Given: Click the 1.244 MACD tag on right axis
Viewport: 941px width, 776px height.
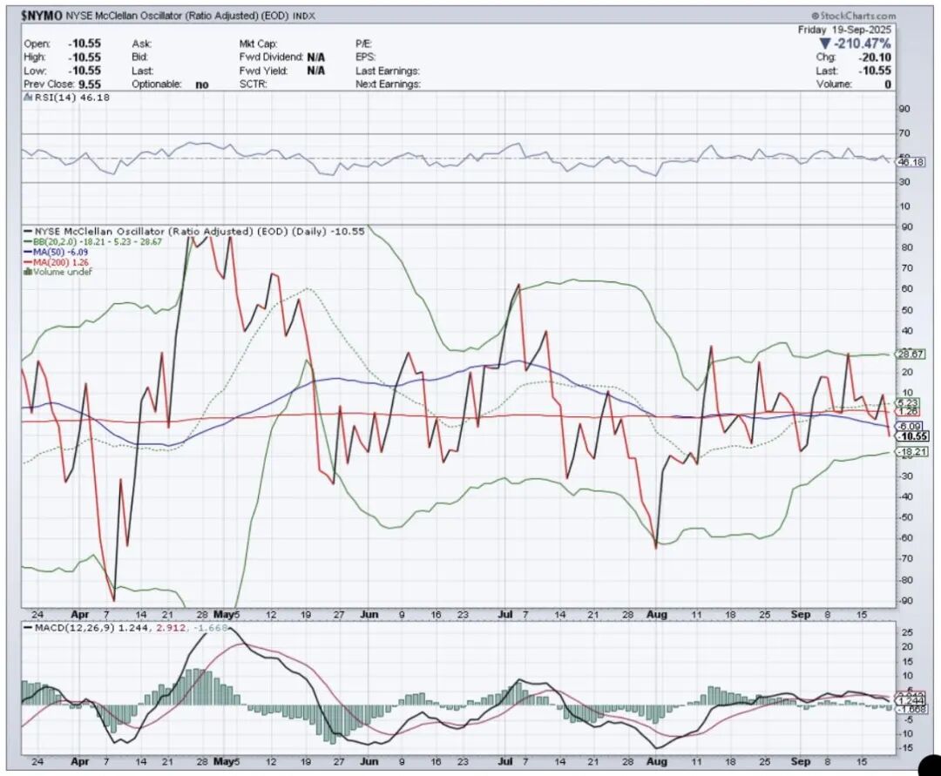Looking at the screenshot, I should 911,701.
